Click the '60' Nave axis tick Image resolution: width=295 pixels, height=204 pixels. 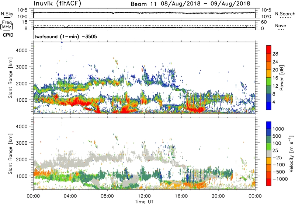[x=264, y=22]
